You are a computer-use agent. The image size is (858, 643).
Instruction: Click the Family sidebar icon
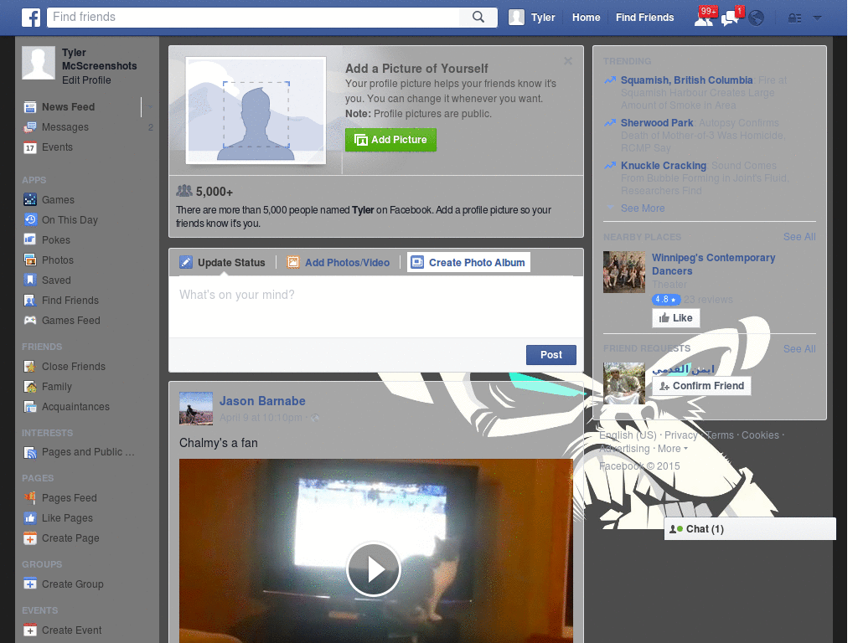click(x=30, y=387)
